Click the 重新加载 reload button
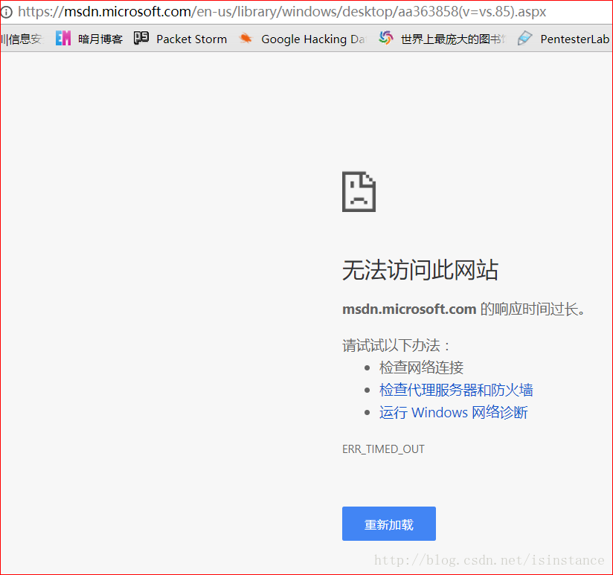This screenshot has height=575, width=613. 389,524
